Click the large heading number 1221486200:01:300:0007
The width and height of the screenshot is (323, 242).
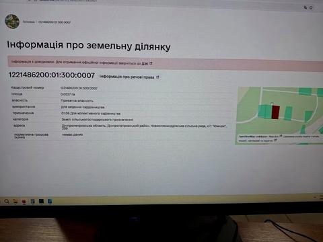(x=52, y=75)
